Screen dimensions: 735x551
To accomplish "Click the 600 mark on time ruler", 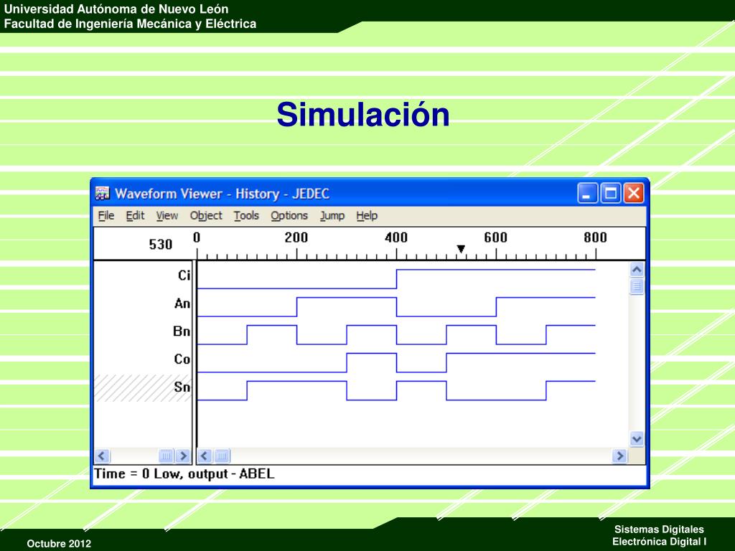I will 496,237.
